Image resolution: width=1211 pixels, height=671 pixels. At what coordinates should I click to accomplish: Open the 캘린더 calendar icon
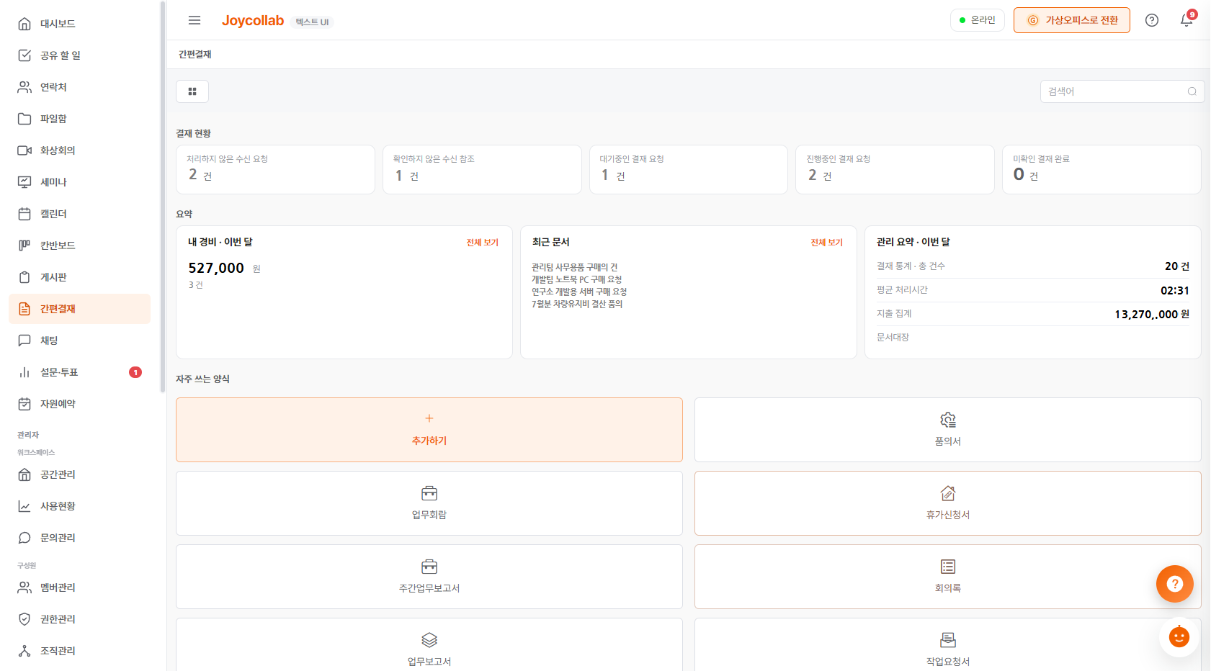[x=24, y=214]
